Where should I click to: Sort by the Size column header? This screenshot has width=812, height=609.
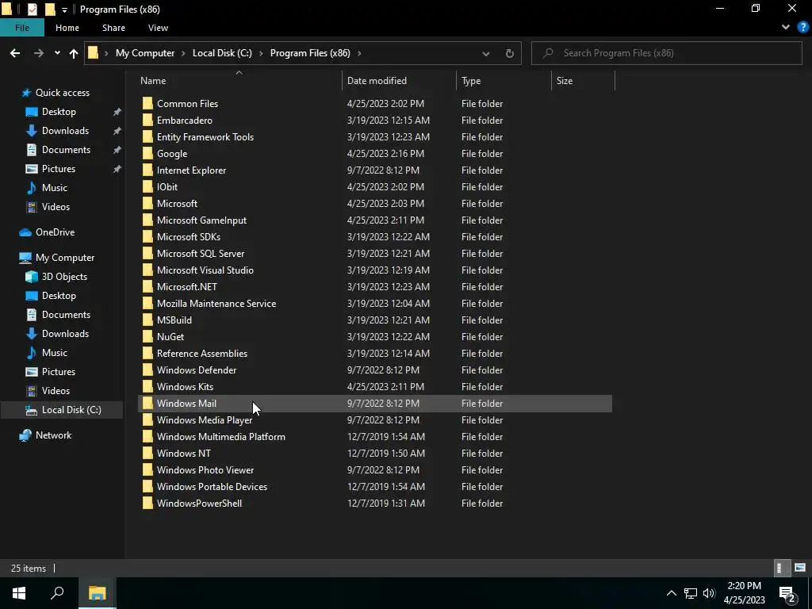click(565, 81)
